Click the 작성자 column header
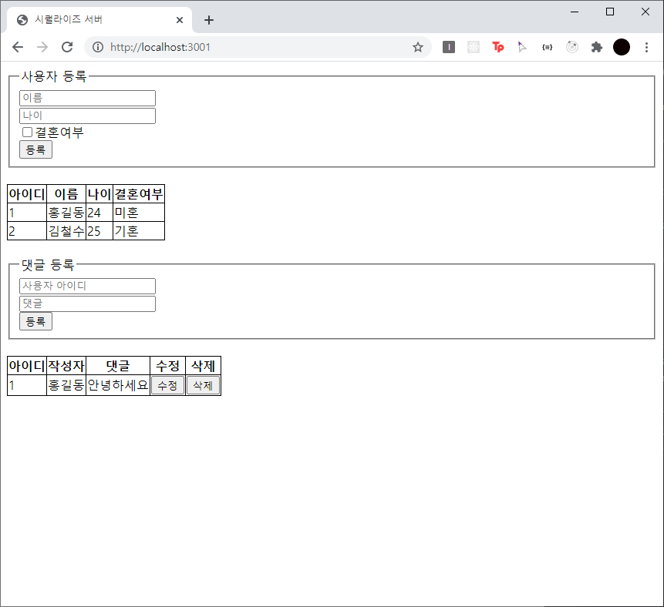 tap(66, 366)
